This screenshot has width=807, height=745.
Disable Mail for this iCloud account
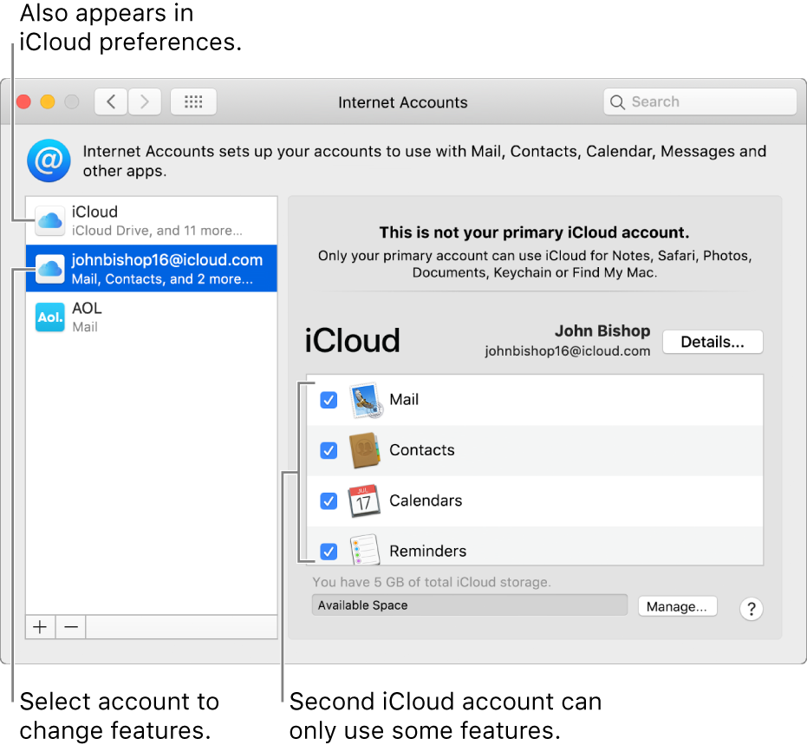(x=328, y=400)
